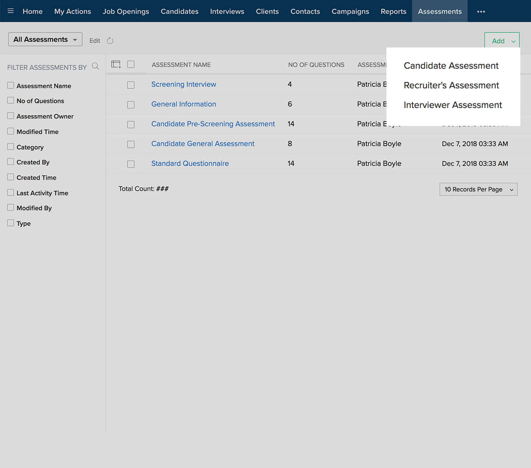Viewport: 531px width, 468px height.
Task: Open the All Assessments view dropdown
Action: pyautogui.click(x=45, y=39)
